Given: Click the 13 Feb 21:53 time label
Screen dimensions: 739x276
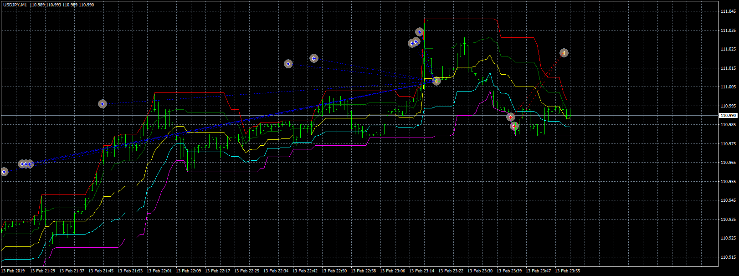Looking at the screenshot, I should pyautogui.click(x=130, y=271).
